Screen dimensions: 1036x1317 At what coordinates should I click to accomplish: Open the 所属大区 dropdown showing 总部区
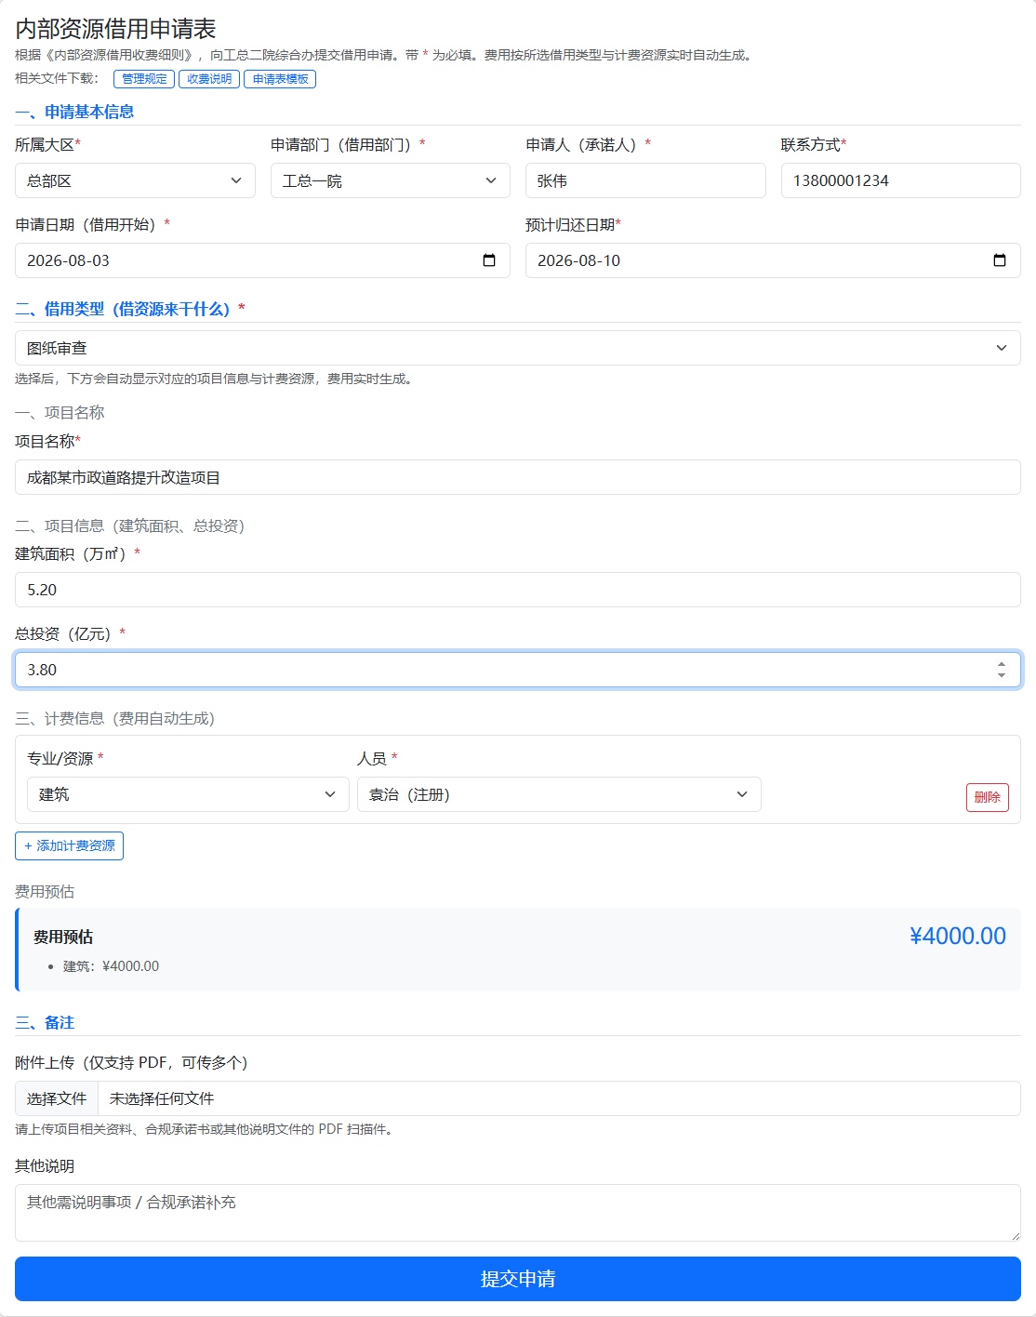(135, 180)
